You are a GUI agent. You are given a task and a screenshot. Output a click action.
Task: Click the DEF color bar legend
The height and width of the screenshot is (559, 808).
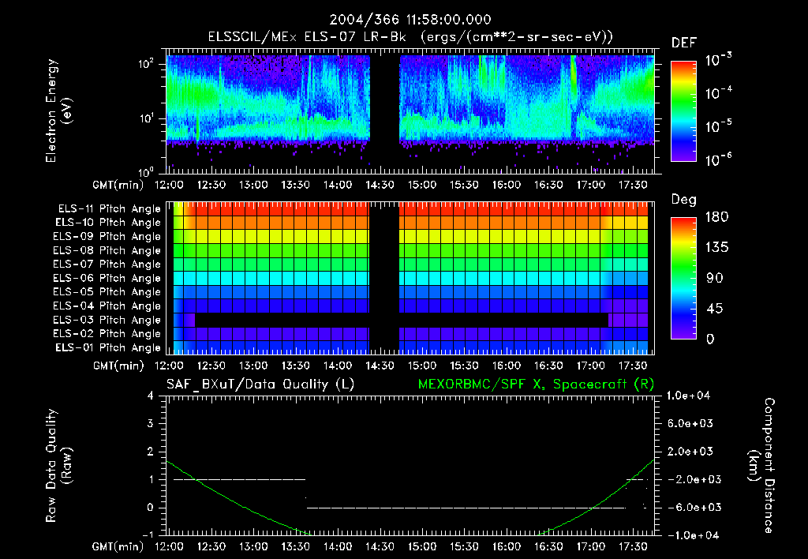(x=683, y=111)
